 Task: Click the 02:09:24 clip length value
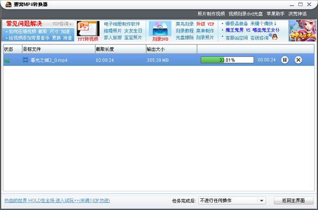point(105,60)
